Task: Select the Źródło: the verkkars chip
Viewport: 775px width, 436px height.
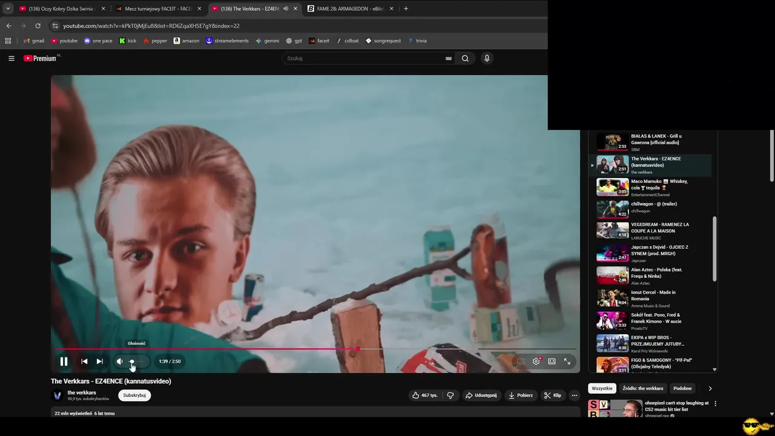Action: [642, 388]
